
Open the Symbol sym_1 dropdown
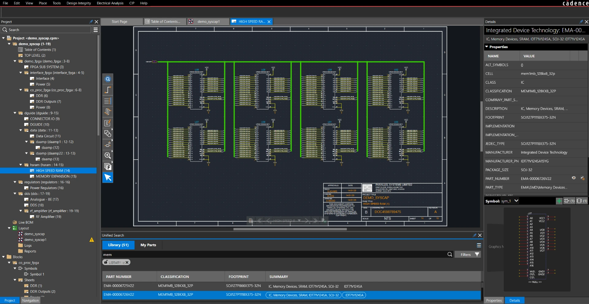coord(516,201)
